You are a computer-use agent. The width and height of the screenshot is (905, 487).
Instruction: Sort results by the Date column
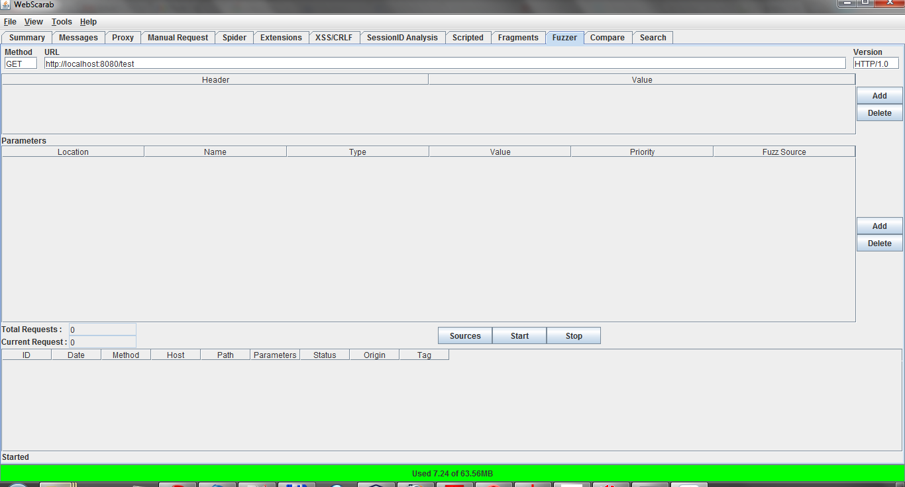point(76,355)
